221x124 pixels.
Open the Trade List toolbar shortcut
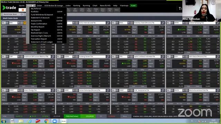click(x=96, y=10)
